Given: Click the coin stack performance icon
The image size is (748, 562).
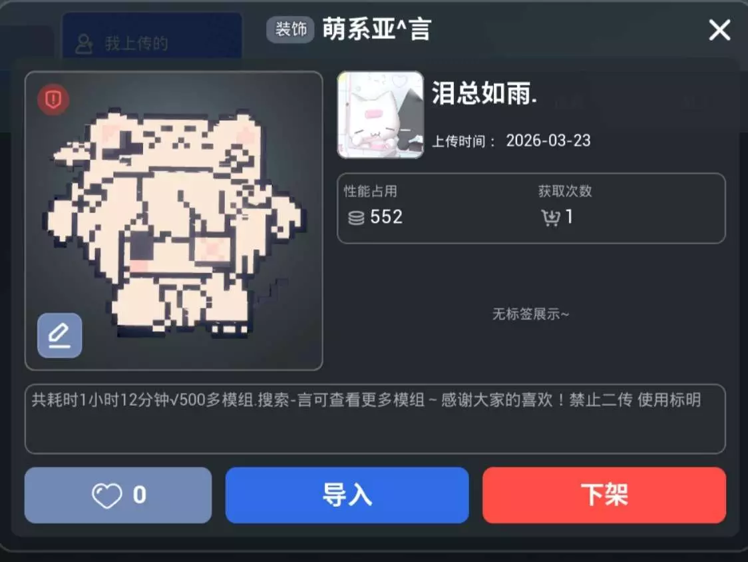Looking at the screenshot, I should click(356, 218).
